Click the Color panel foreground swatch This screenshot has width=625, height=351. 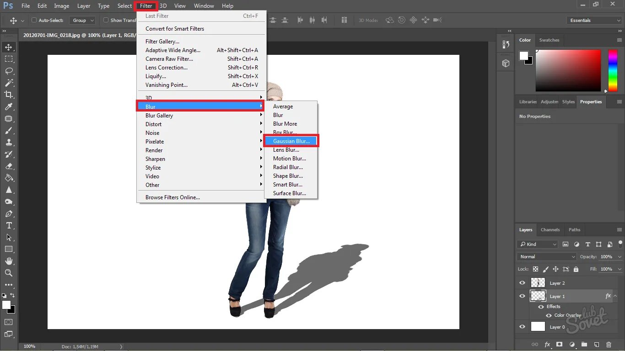[524, 56]
